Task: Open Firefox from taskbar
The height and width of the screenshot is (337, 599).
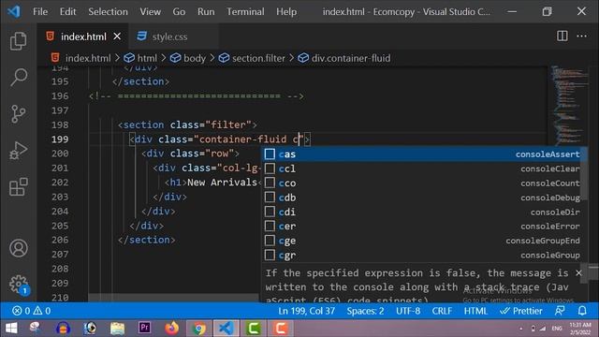Action: tap(171, 328)
